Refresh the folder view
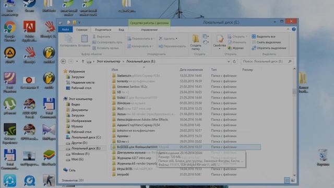Image resolution: width=334 pixels, height=188 pixels. click(234, 62)
